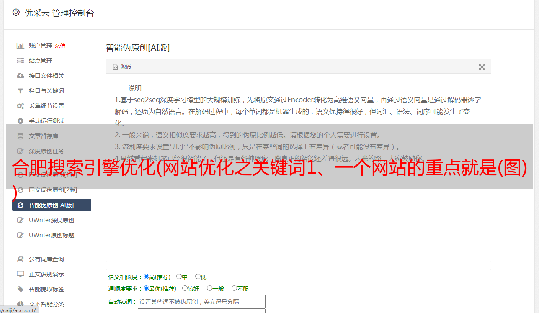Open UWriter原创标题 in the sidebar
This screenshot has width=539, height=313.
coord(52,235)
